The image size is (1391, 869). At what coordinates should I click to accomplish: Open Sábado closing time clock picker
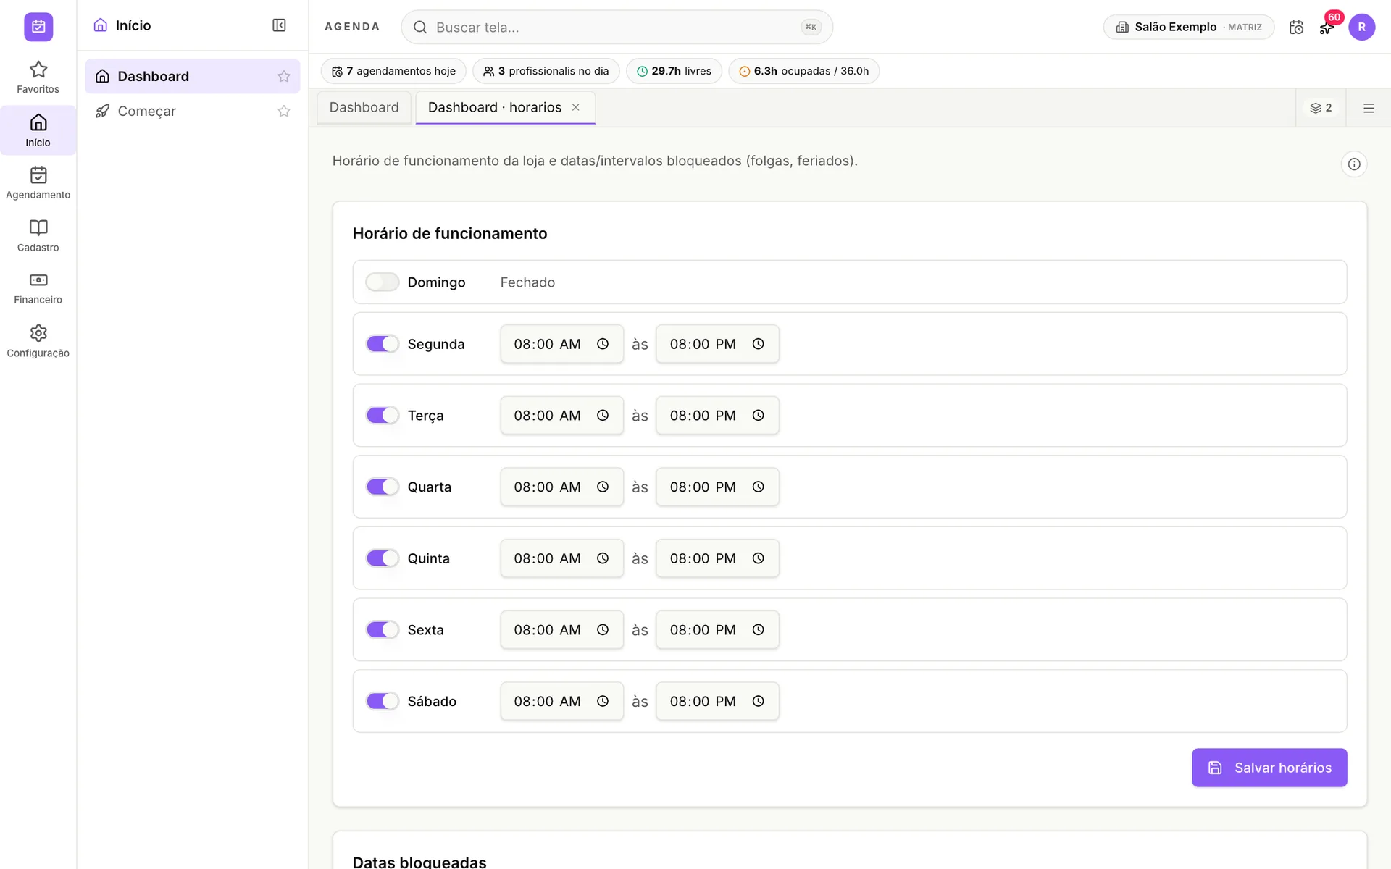758,701
